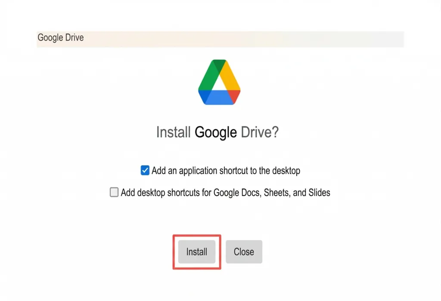Viewport: 441px width, 301px height.
Task: Click the word 'Drive?' in the heading
Action: [x=259, y=132]
